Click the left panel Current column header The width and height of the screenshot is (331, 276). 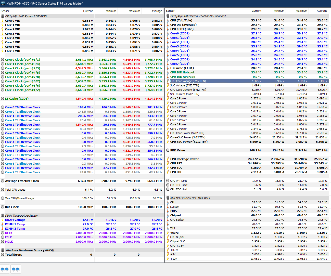click(x=81, y=11)
